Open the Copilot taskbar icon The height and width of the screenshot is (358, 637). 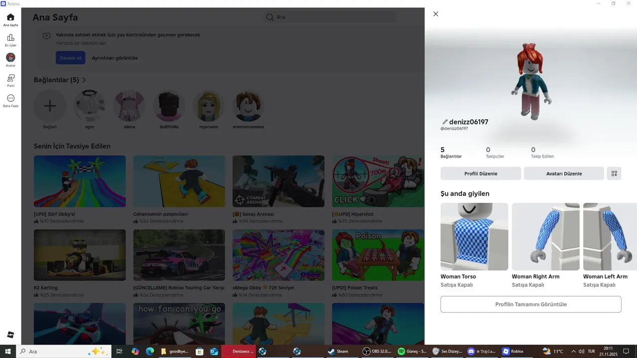point(135,352)
